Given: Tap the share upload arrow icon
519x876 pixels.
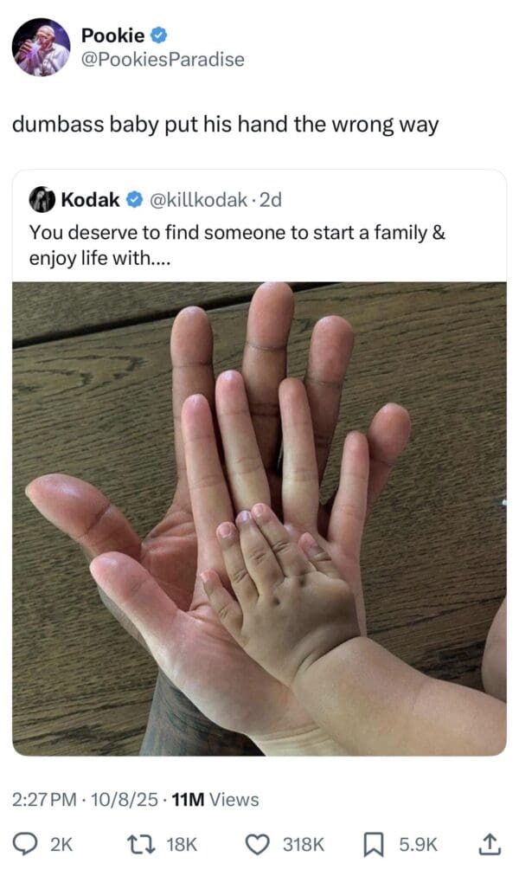Looking at the screenshot, I should click(489, 844).
